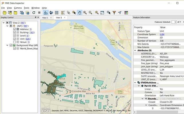Click the Zoom to Selected magnifier icon
184x114 pixels.
(97, 13)
